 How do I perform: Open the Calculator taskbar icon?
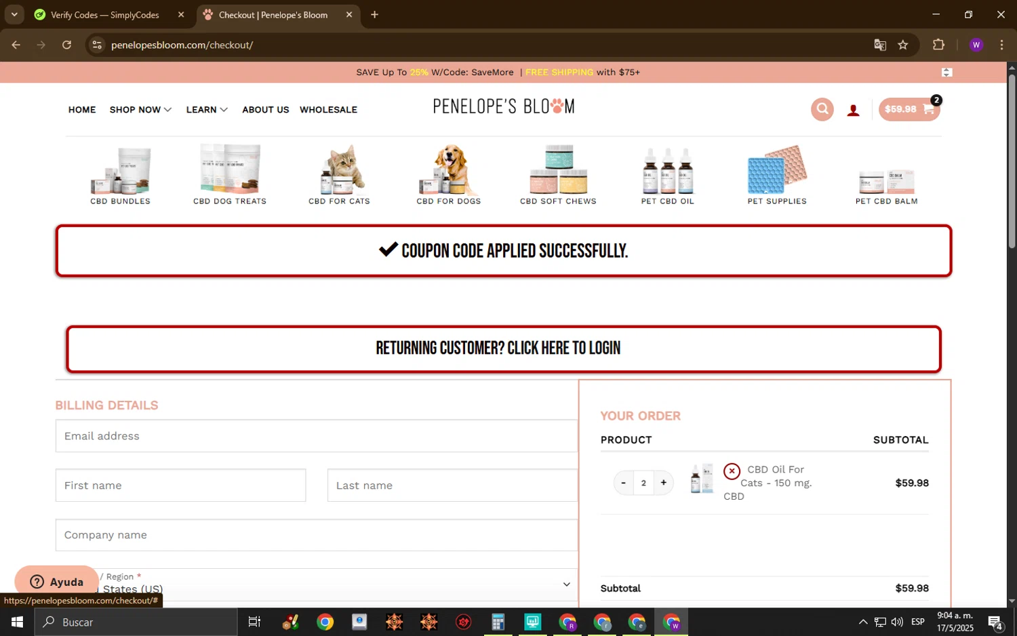(x=498, y=622)
